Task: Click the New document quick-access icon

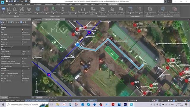Action: click(x=7, y=1)
